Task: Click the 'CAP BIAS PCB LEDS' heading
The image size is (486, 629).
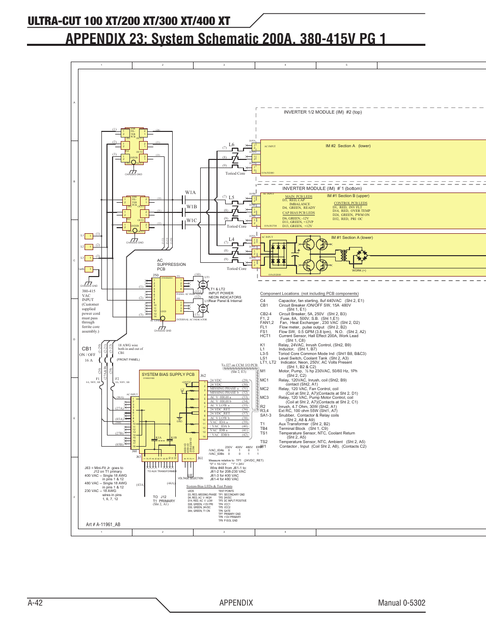Action: [x=299, y=213]
